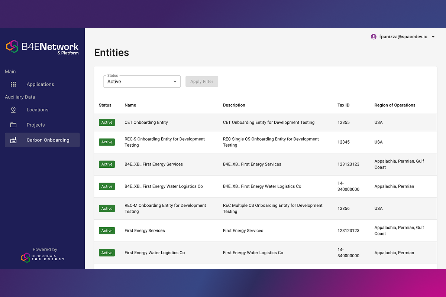Click the Region of Operations column header
The width and height of the screenshot is (446, 297).
click(x=395, y=105)
